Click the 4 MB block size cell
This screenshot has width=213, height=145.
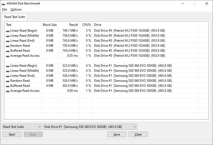tap(50, 86)
